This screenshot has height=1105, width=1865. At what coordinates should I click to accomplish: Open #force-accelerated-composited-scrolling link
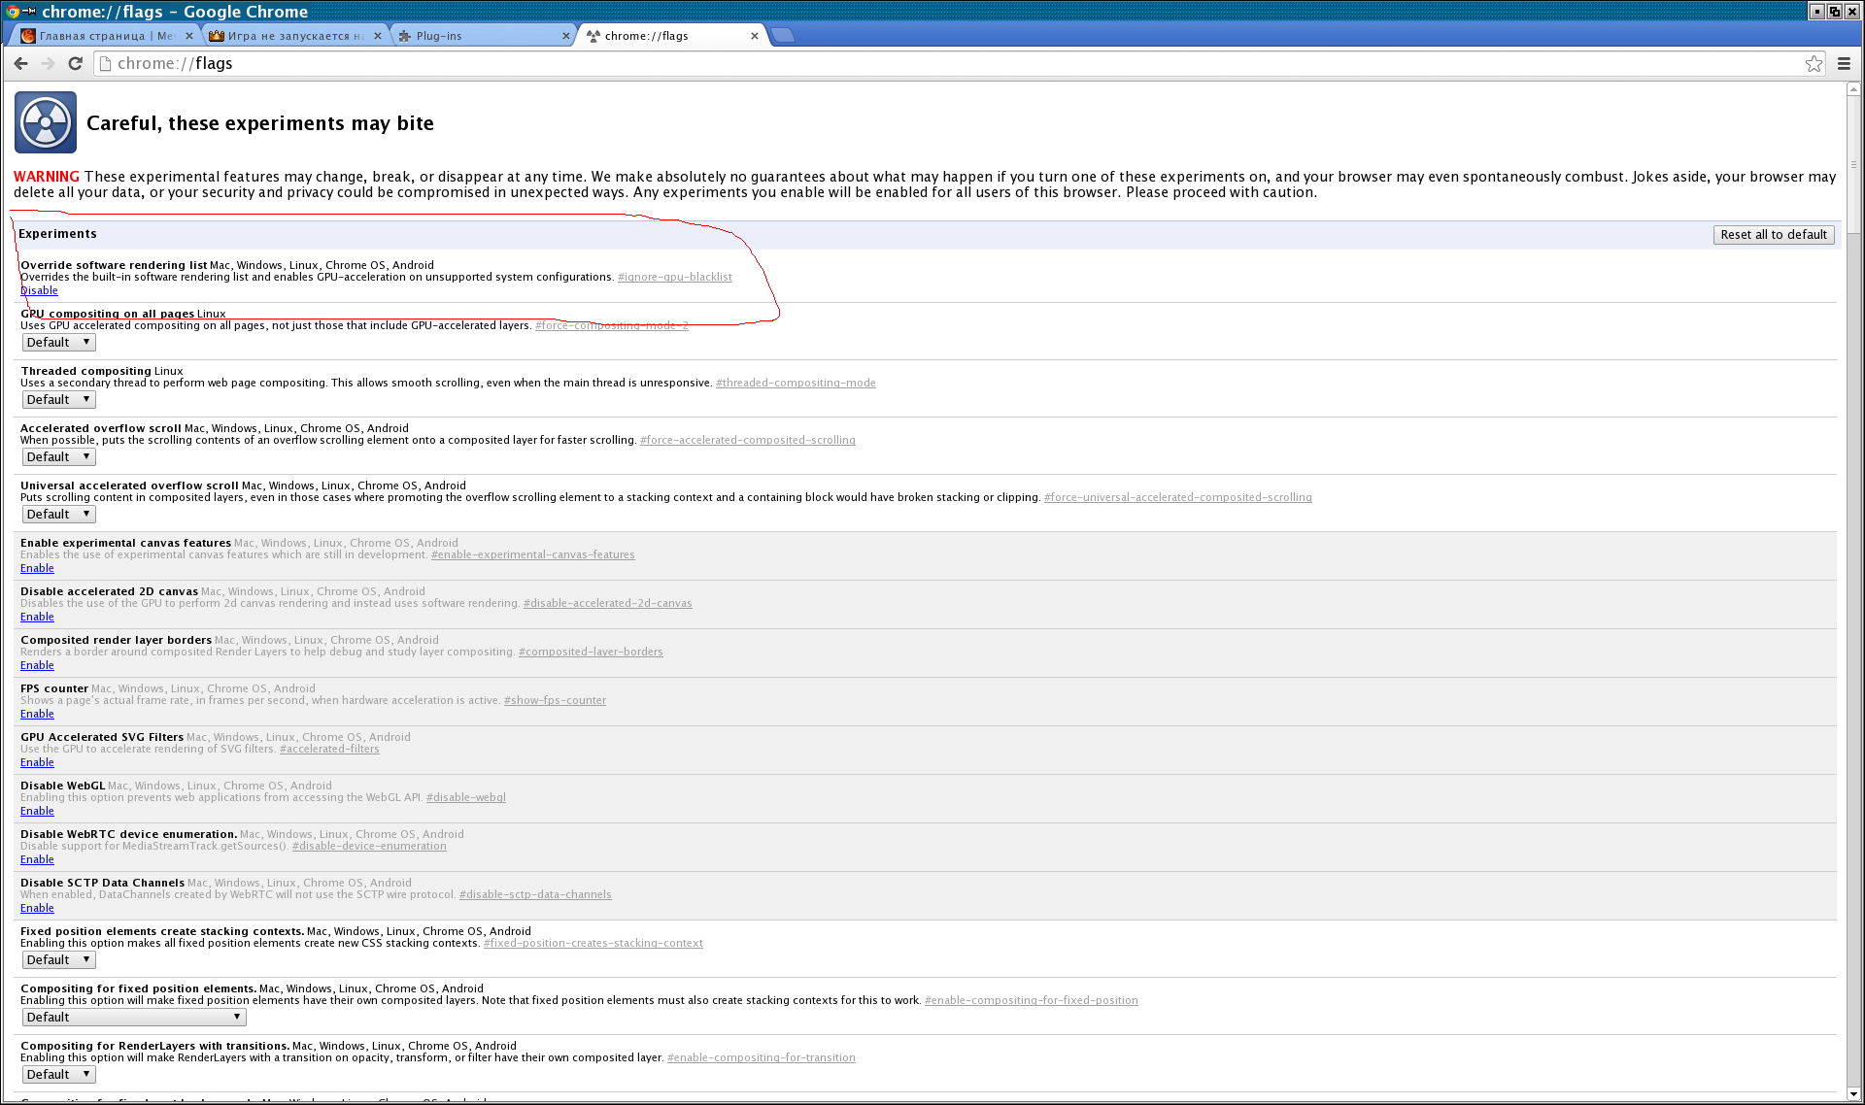pyautogui.click(x=747, y=440)
